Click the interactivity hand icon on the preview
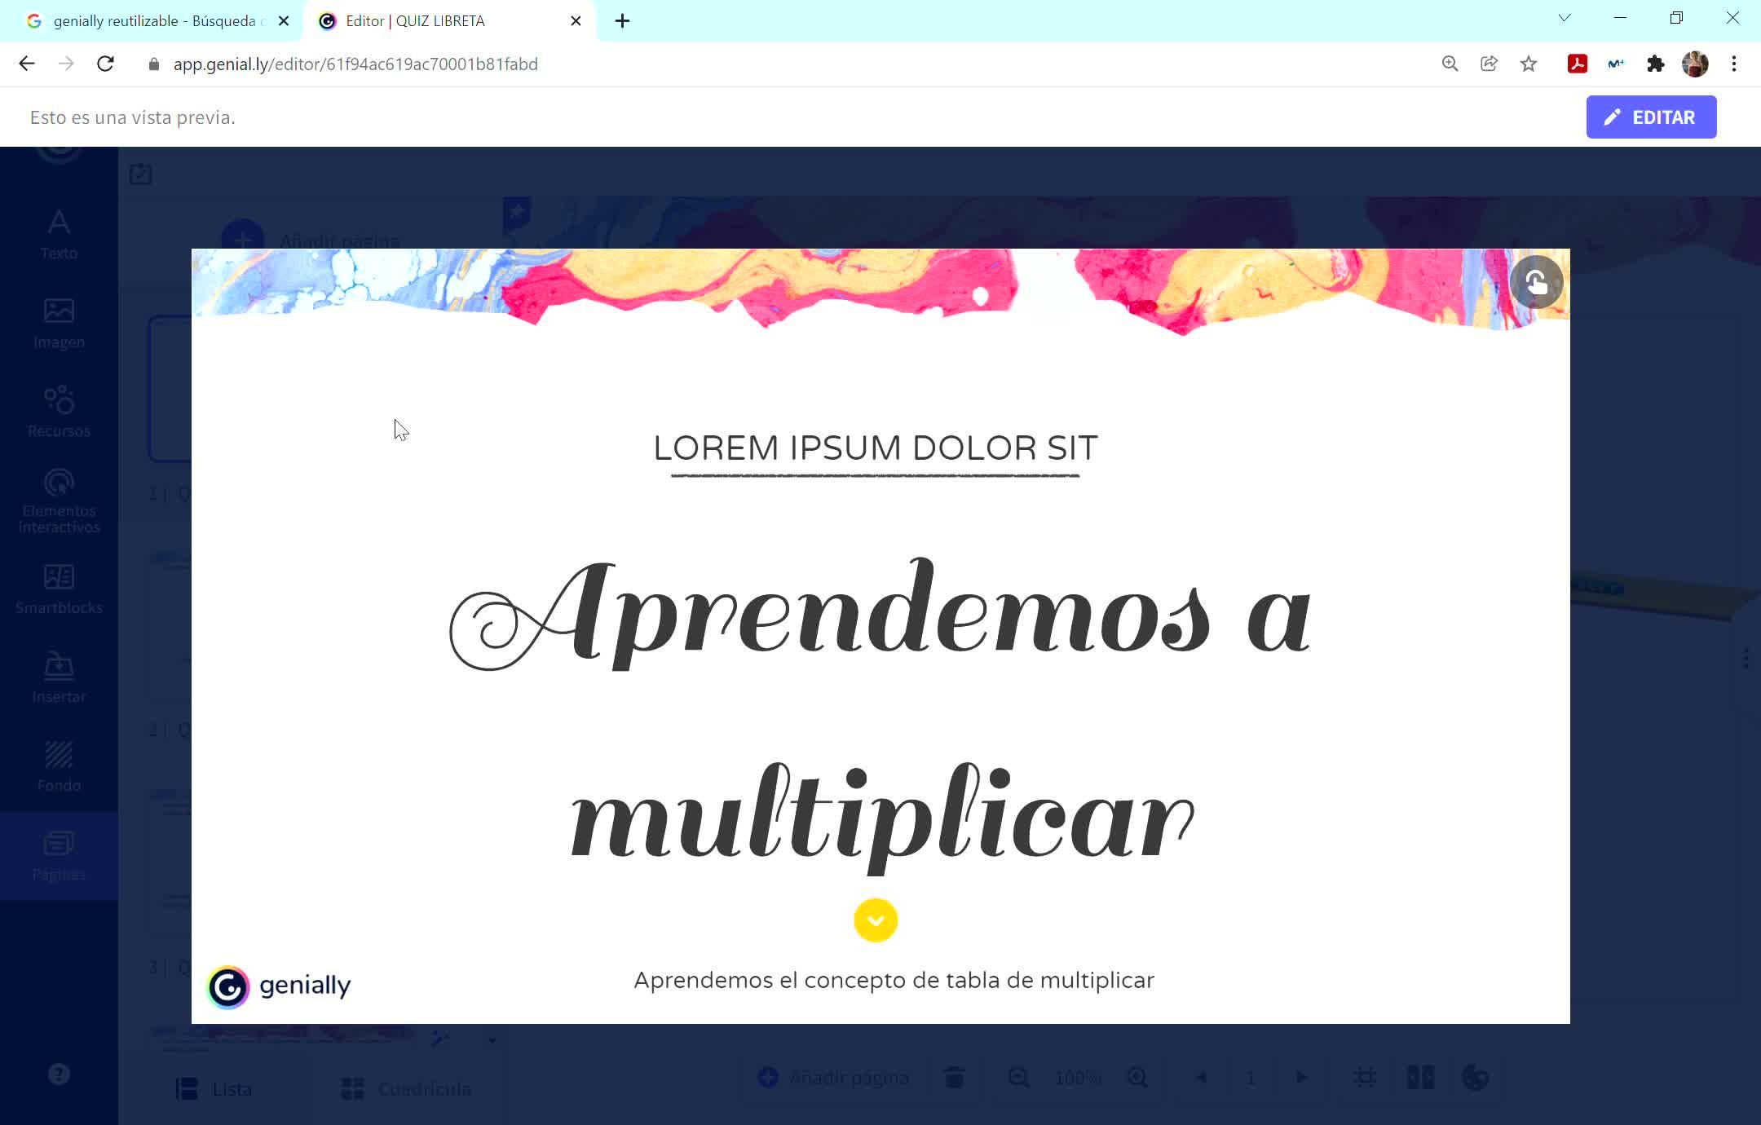 click(x=1536, y=282)
